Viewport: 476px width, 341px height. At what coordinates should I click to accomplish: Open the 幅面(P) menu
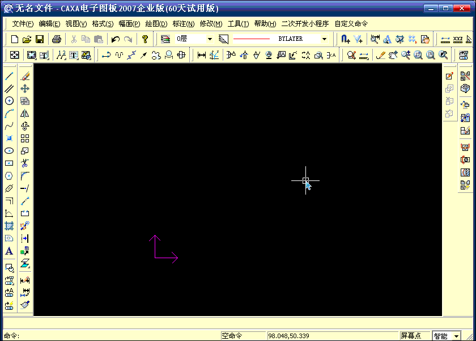point(130,24)
